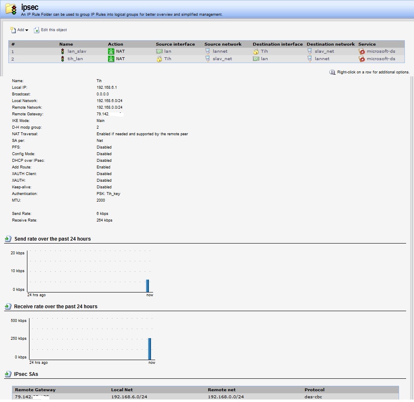
Task: Click the microsoft-ds service icon in row 1
Action: coord(362,51)
